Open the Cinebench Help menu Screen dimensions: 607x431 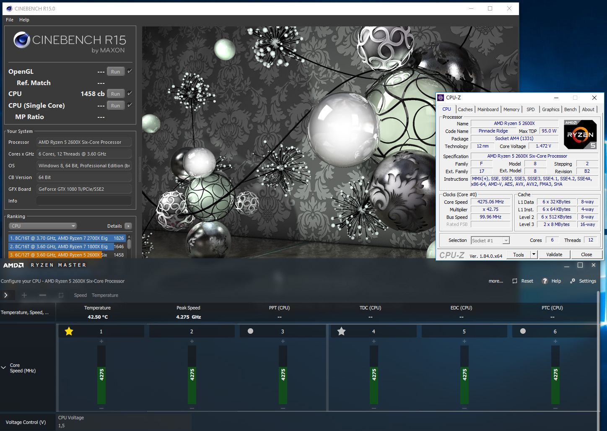coord(24,20)
